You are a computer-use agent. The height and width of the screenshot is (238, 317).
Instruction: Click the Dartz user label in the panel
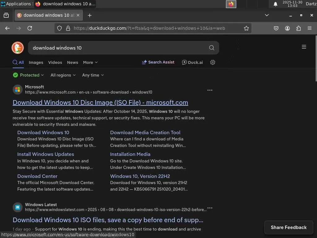[311, 4]
